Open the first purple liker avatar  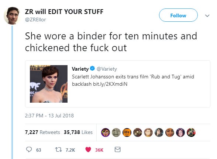[106, 132]
